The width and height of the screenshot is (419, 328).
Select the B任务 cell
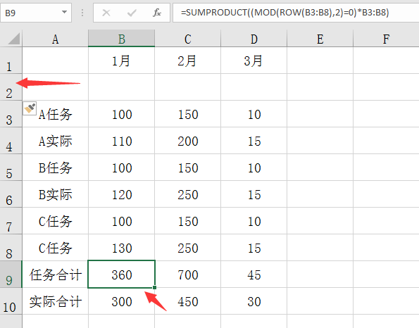pyautogui.click(x=56, y=168)
